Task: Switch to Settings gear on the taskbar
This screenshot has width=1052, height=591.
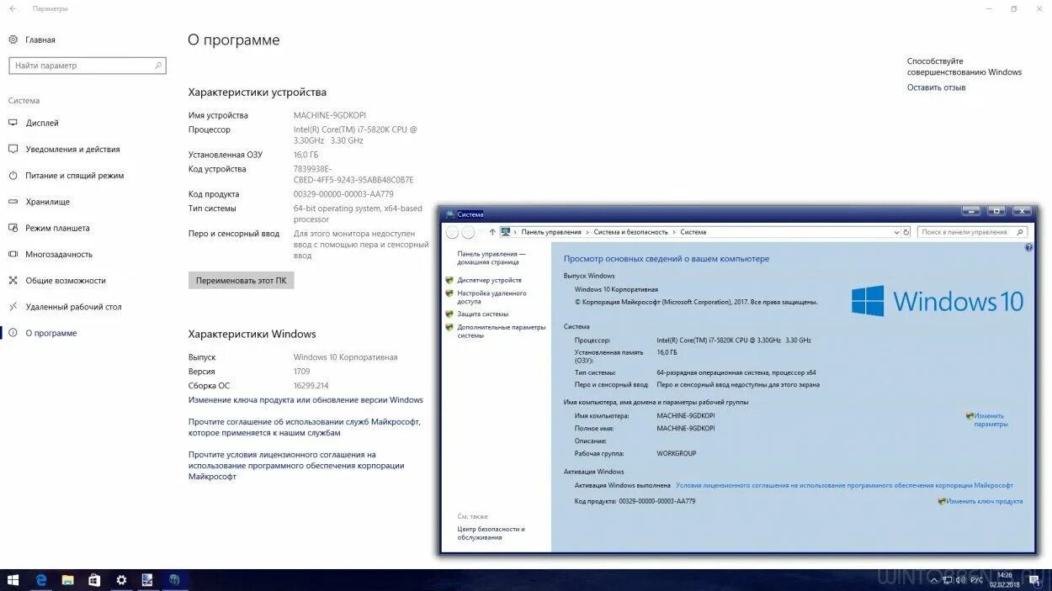Action: point(121,580)
